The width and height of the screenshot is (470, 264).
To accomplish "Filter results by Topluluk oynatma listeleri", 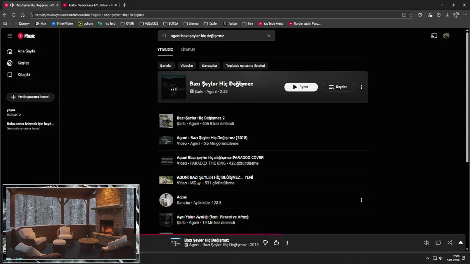I will pyautogui.click(x=245, y=66).
